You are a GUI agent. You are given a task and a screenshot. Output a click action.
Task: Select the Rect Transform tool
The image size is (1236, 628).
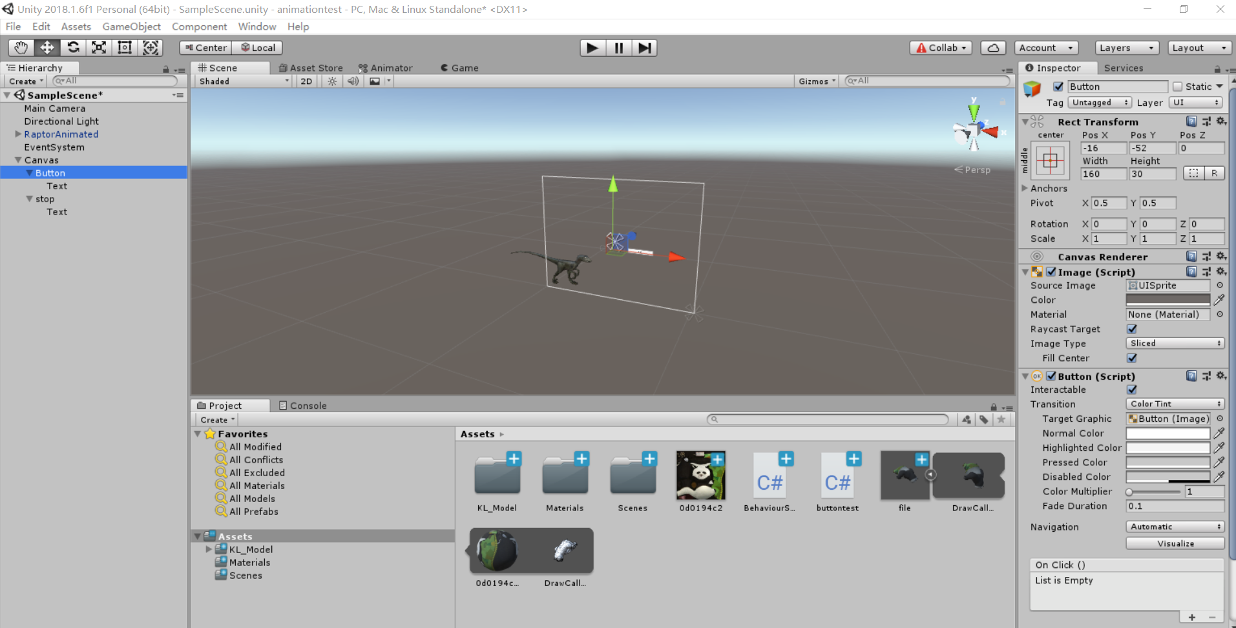pos(124,47)
